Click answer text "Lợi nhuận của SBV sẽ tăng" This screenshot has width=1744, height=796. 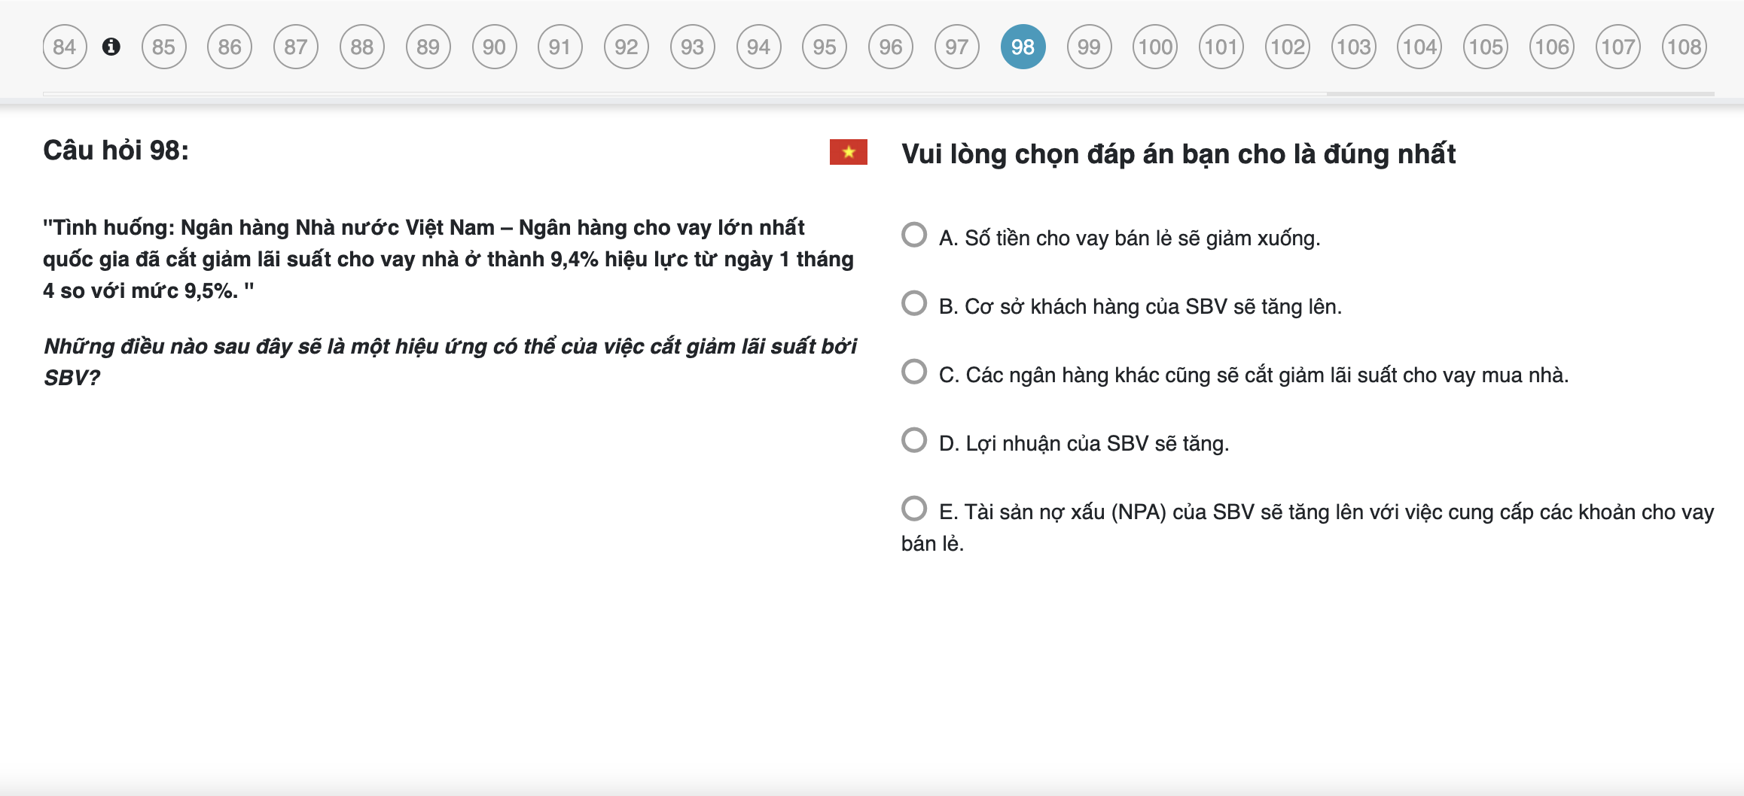click(x=1084, y=444)
